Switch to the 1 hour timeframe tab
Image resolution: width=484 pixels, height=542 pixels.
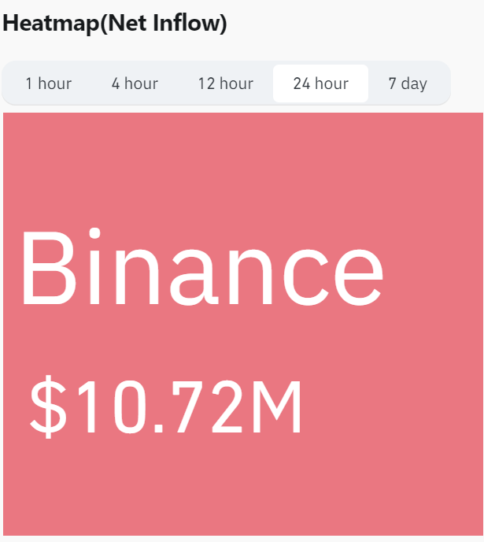[48, 84]
